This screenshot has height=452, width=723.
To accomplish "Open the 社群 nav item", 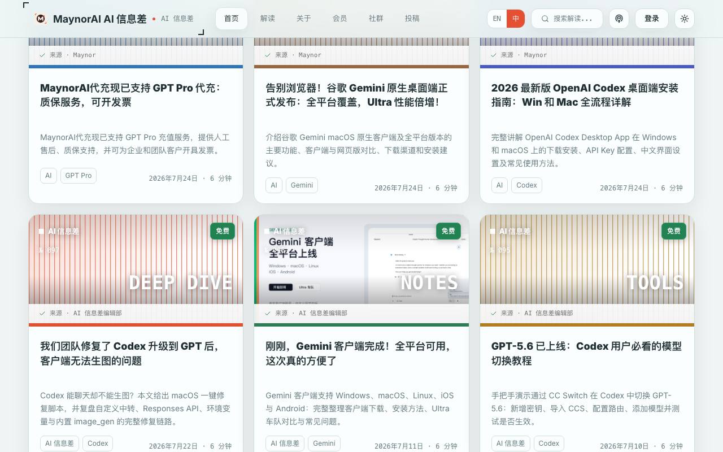I will coord(376,19).
